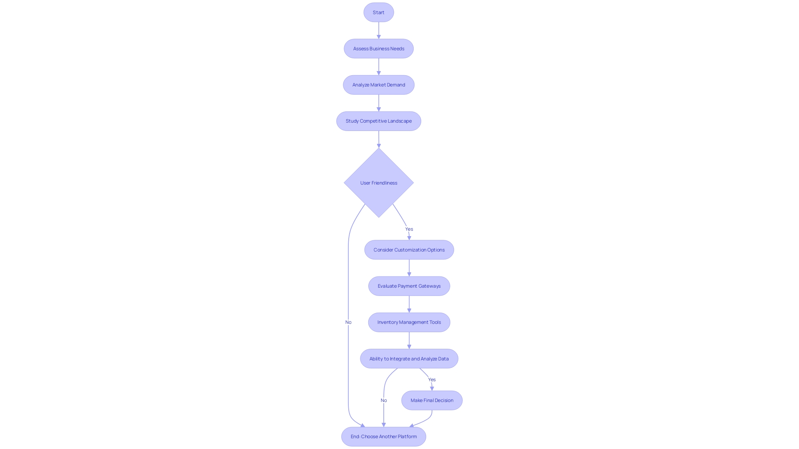Select the Evaluate Payment Gateways node
Viewport: 799px width, 449px height.
tap(409, 286)
